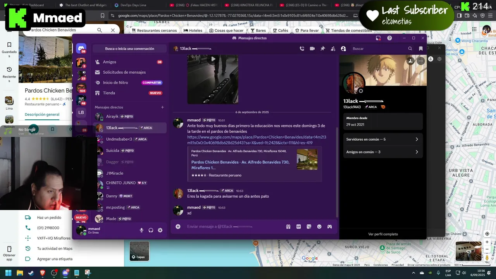Open Windows Start menu
The image size is (496, 279).
(x=8, y=273)
